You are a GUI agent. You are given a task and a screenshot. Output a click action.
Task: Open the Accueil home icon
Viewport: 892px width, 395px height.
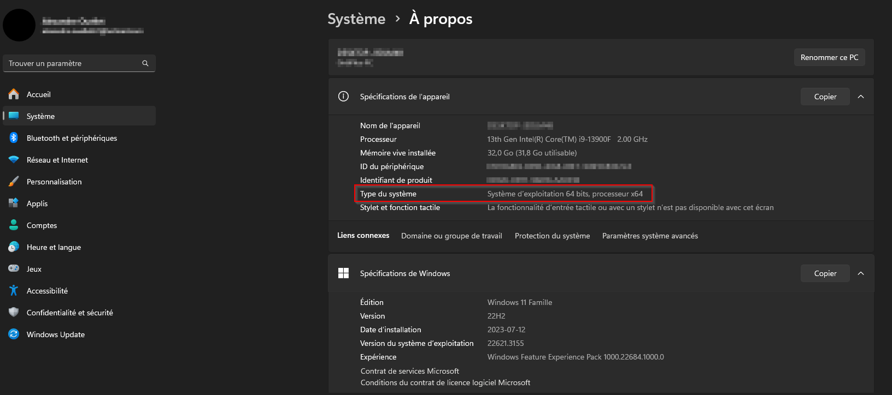coord(14,94)
